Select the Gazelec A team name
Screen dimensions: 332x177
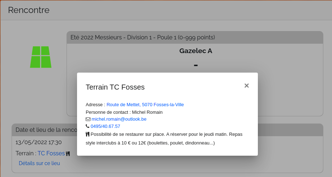click(x=196, y=51)
